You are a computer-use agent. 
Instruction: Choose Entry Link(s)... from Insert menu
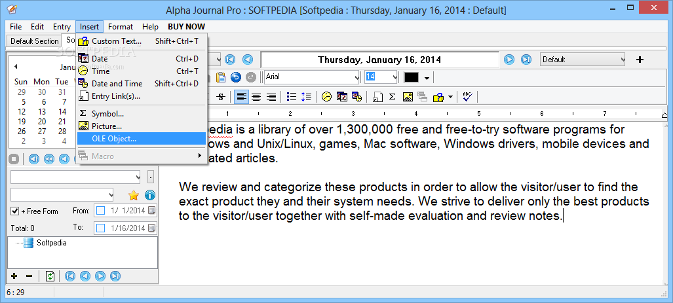[x=142, y=96]
